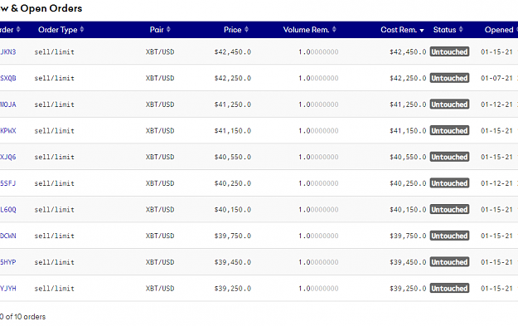Click Untouched status on $39,450.0 order
The image size is (518, 326).
(x=449, y=262)
